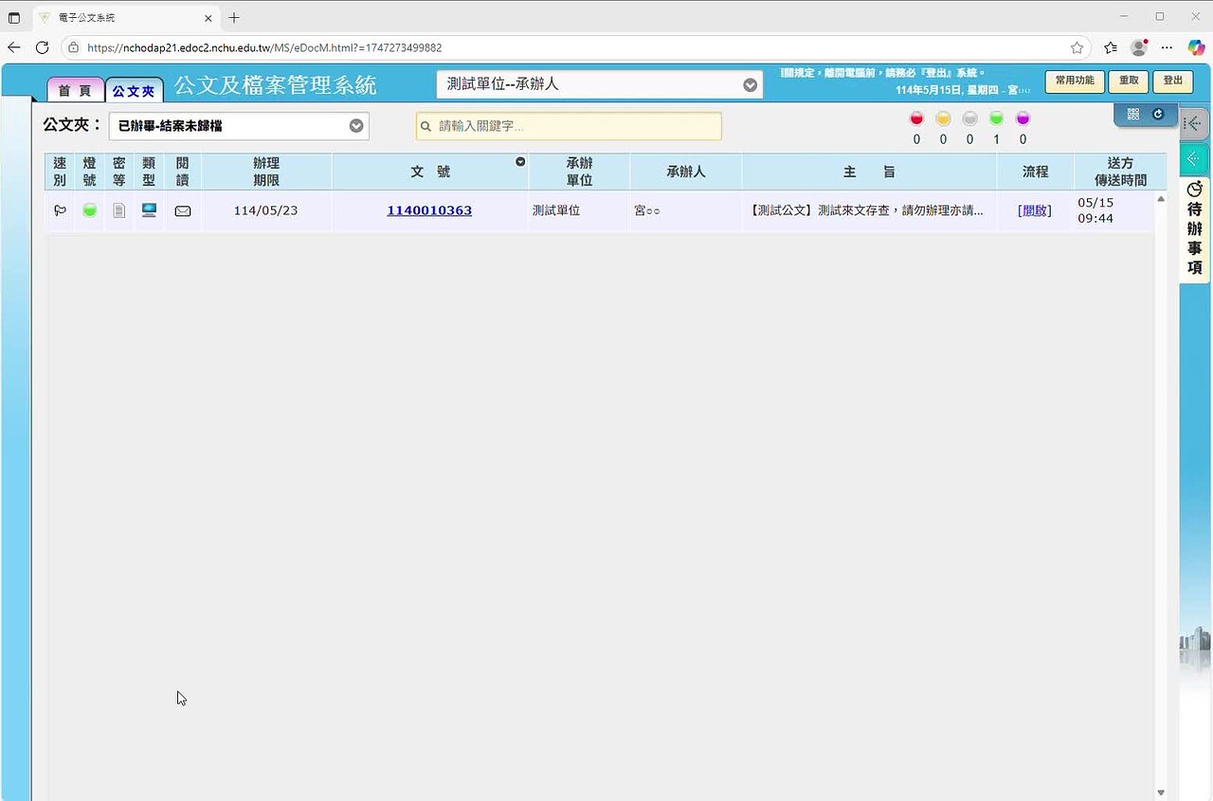This screenshot has height=801, width=1213.
Task: Open the 文號 column sort dropdown arrow
Action: 520,162
